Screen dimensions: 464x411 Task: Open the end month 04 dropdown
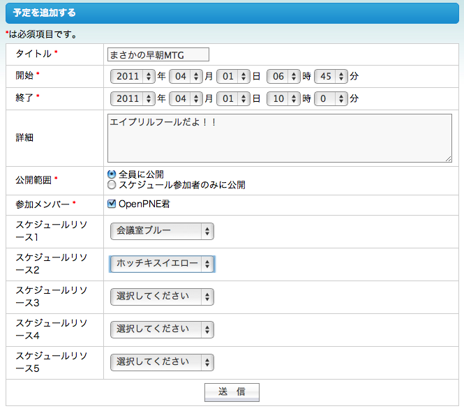[x=186, y=99]
